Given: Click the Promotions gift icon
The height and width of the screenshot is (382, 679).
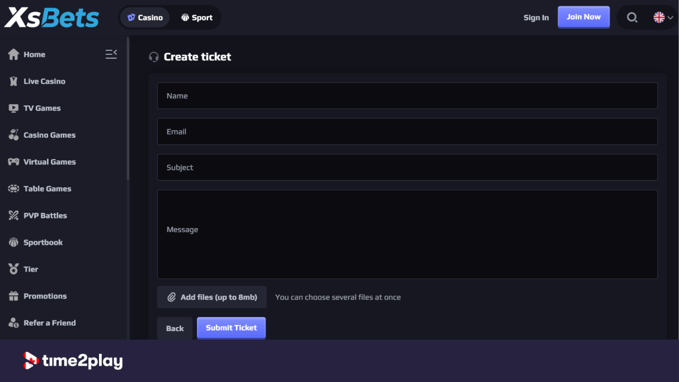Looking at the screenshot, I should [x=14, y=296].
